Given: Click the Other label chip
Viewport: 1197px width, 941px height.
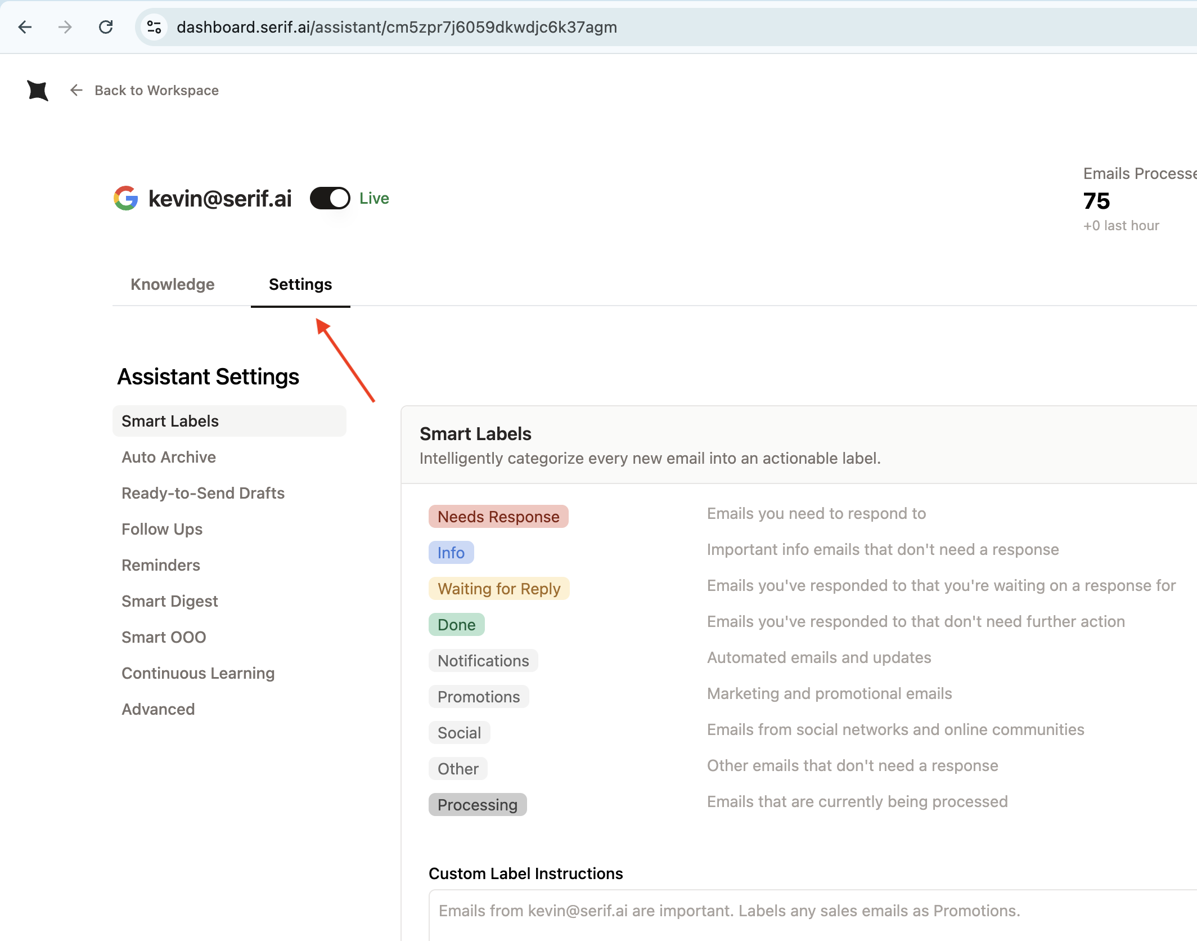Looking at the screenshot, I should [458, 769].
